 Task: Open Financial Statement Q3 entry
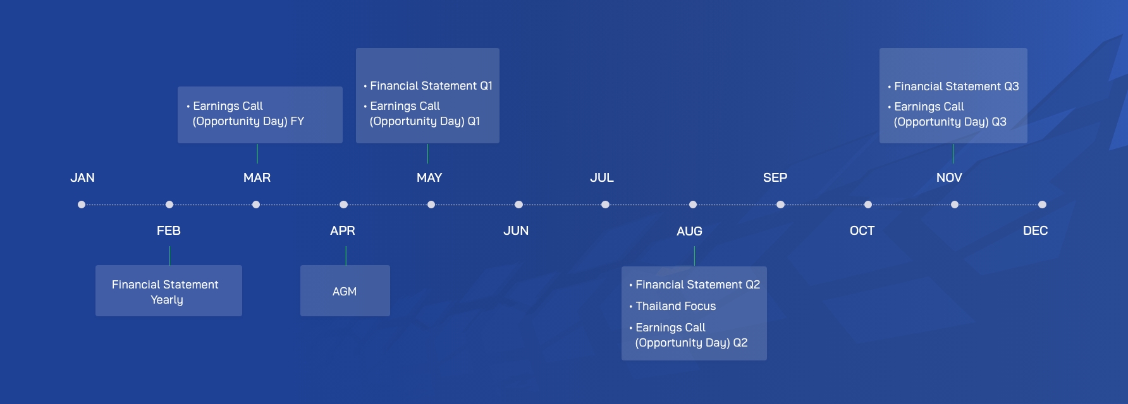(x=953, y=86)
